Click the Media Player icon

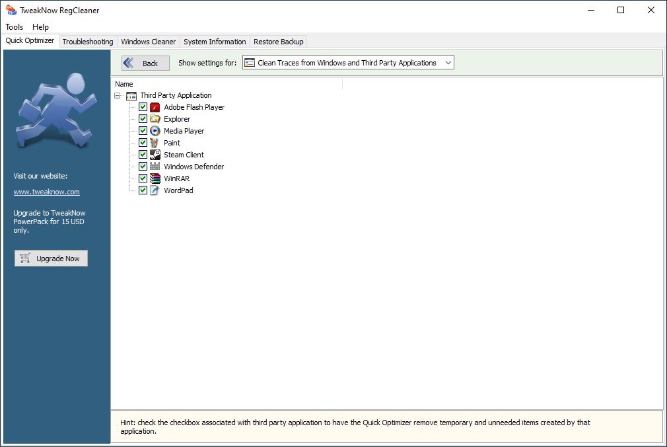click(x=155, y=131)
